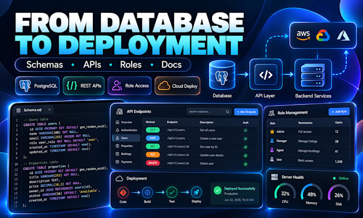Click the DELETE method badge

153,163
